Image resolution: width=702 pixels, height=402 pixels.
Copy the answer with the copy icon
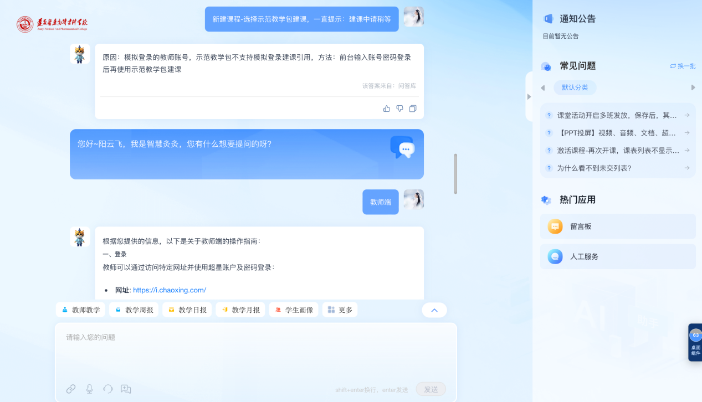413,109
